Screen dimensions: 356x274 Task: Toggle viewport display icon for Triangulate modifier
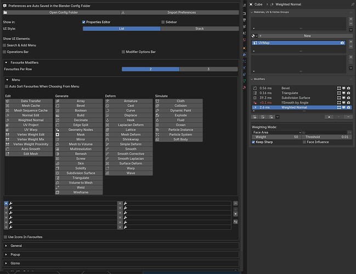click(x=344, y=93)
